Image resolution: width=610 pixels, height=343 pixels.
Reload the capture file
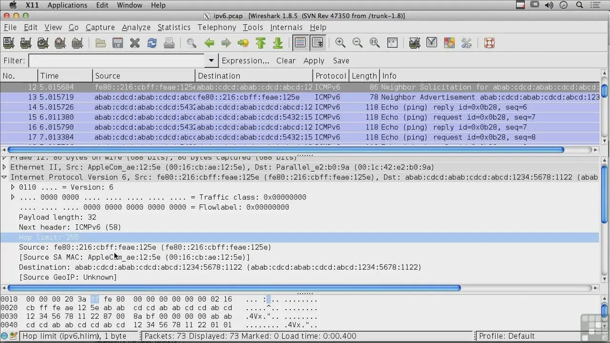pyautogui.click(x=152, y=43)
